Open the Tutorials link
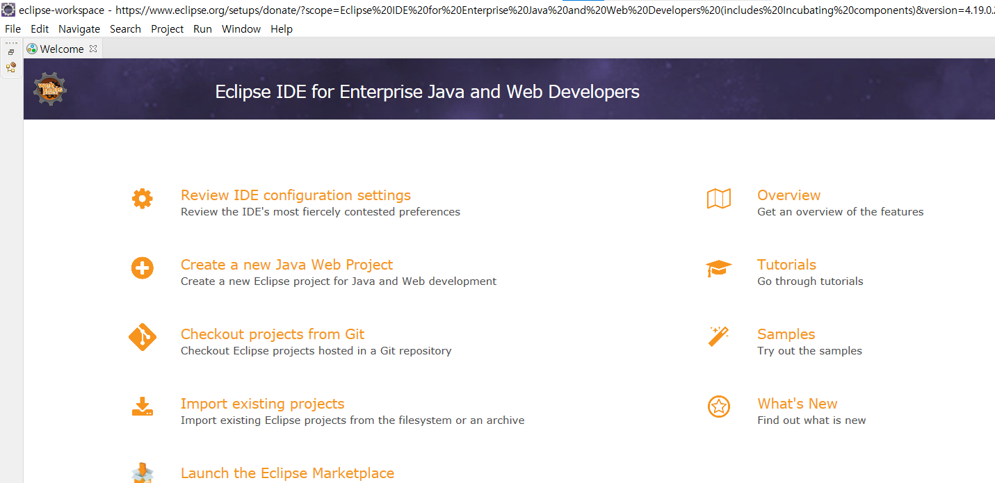The width and height of the screenshot is (995, 483). click(x=786, y=265)
